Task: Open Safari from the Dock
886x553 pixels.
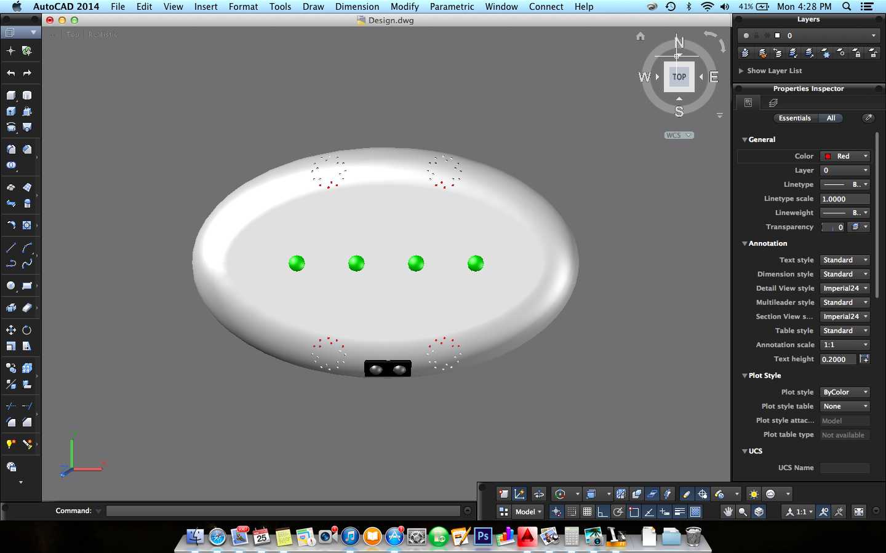Action: pyautogui.click(x=217, y=537)
